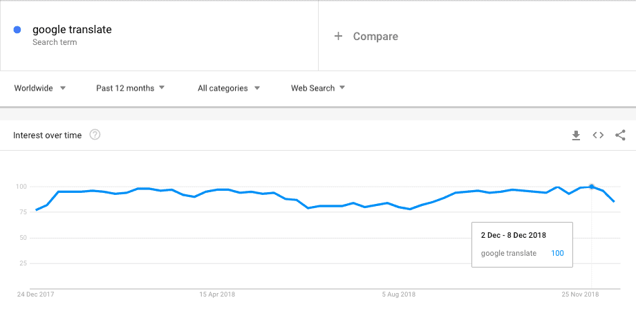Select the highlighted 2 Dec data point
The width and height of the screenshot is (636, 309).
591,187
